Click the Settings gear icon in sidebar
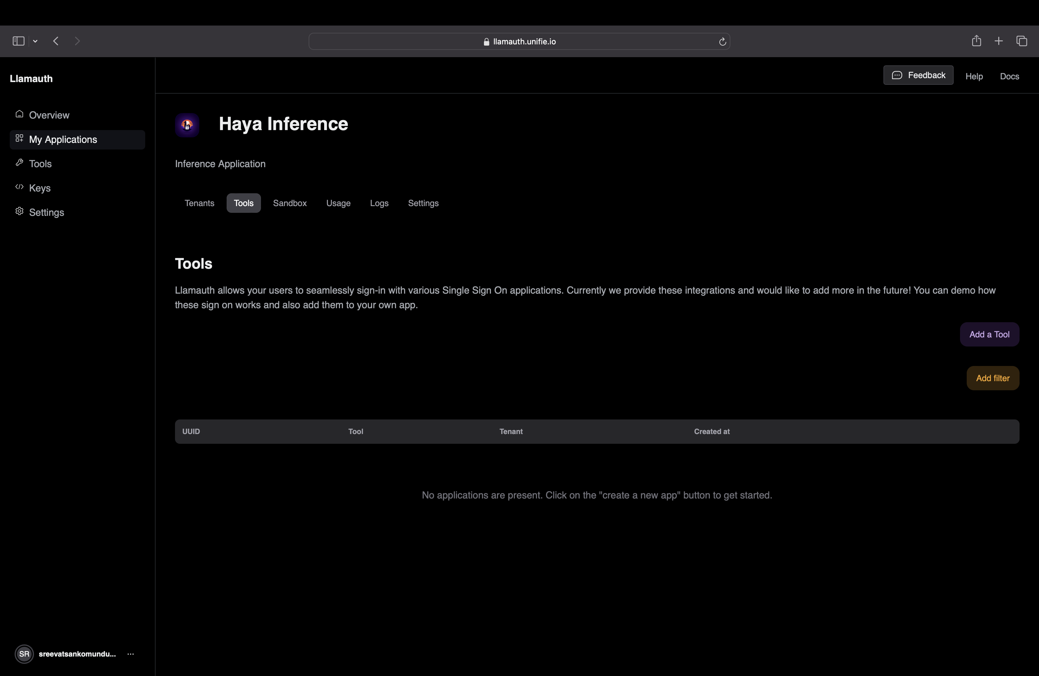This screenshot has height=676, width=1039. tap(19, 211)
